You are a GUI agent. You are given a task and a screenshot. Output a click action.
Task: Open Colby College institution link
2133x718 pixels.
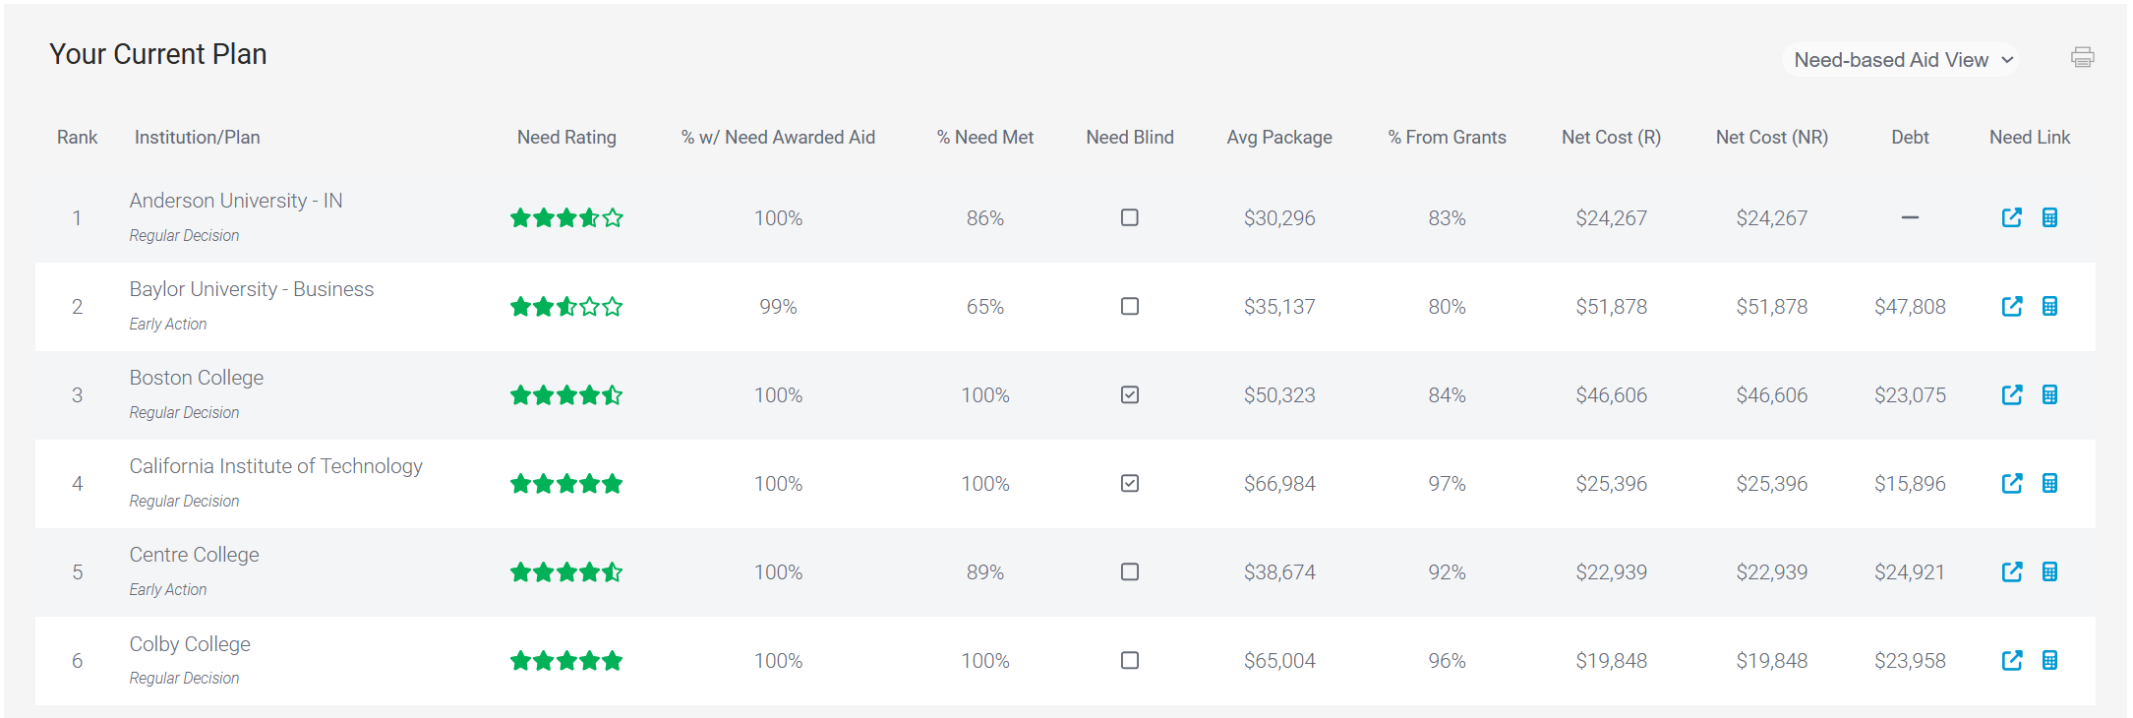coord(190,644)
